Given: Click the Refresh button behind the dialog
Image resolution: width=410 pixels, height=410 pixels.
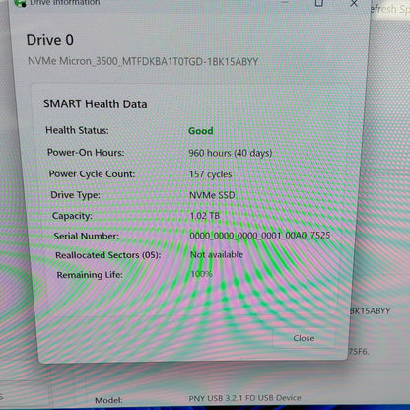Looking at the screenshot, I should (389, 9).
